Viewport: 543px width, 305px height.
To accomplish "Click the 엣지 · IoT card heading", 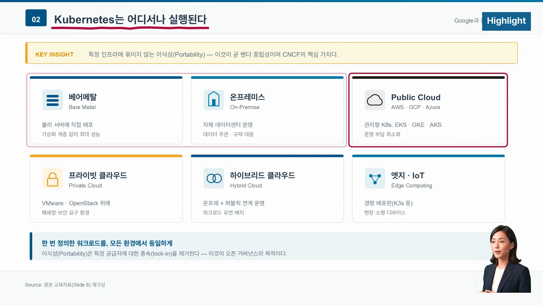I will (x=408, y=175).
